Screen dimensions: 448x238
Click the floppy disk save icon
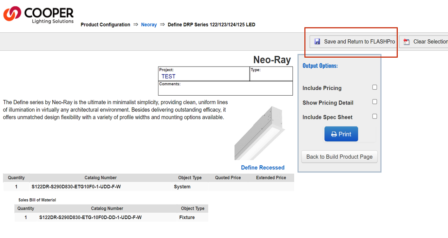(x=317, y=41)
